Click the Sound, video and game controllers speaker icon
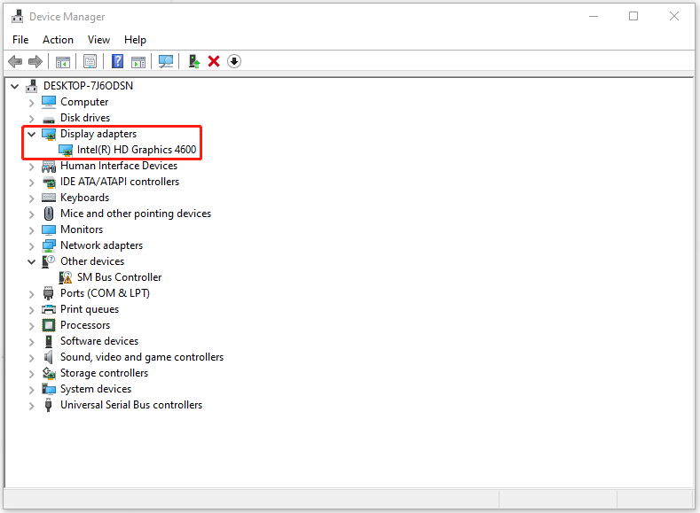Screen dimensions: 700x513 [x=48, y=357]
